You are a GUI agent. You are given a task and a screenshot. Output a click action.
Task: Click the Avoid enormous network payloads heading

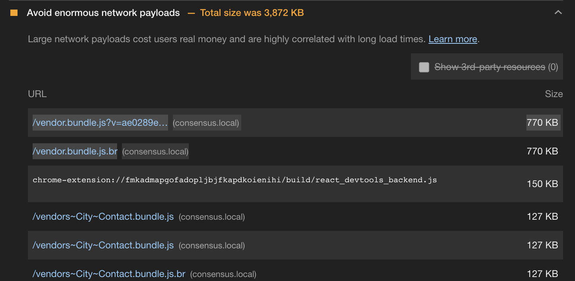coord(103,12)
